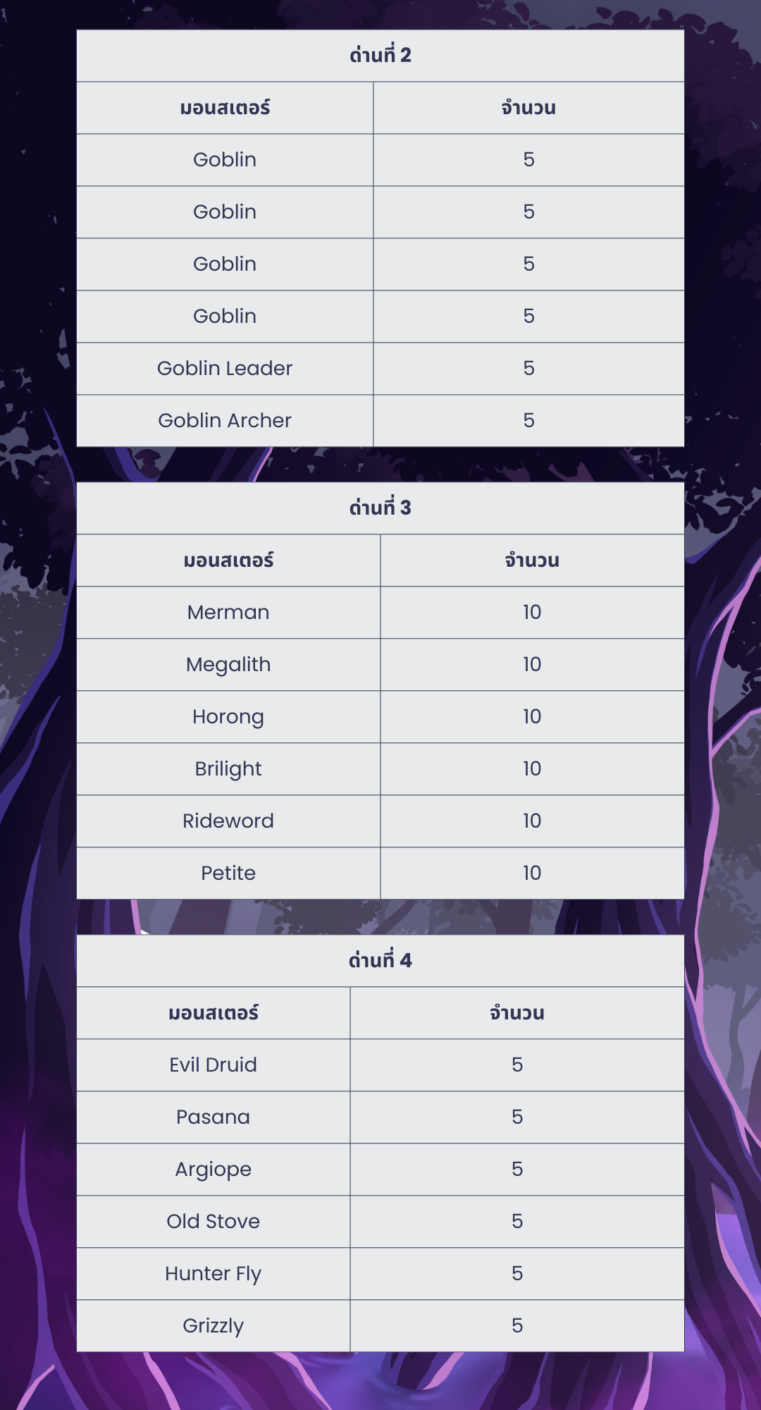Select the Horong row label
761x1410 pixels.
click(x=228, y=717)
